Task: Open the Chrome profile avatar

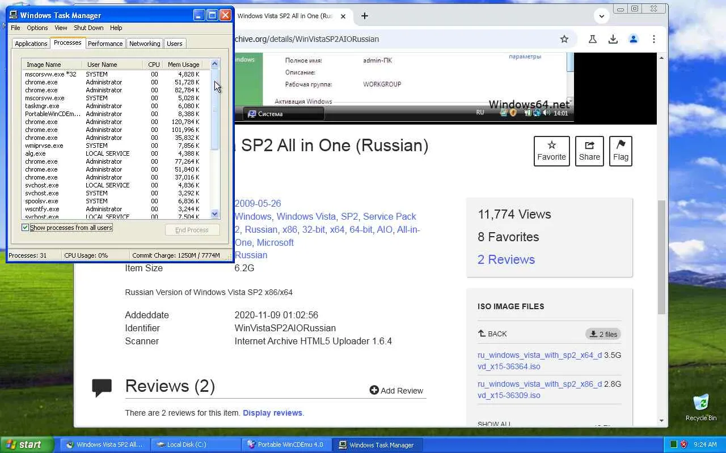Action: [634, 39]
